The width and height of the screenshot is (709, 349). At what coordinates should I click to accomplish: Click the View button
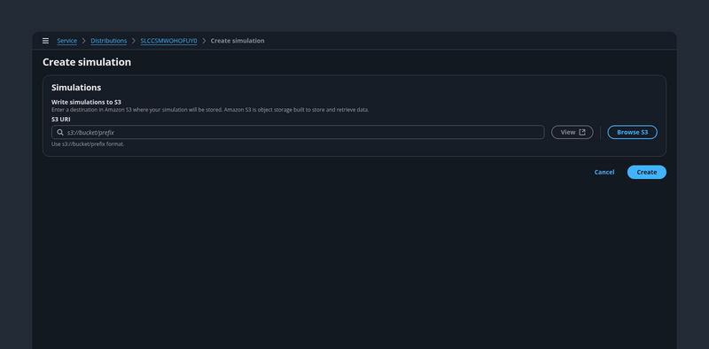click(x=572, y=133)
